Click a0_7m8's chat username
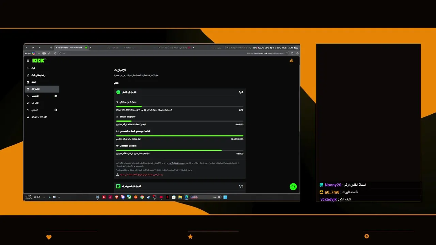Viewport: 436px width, 245px height. [332, 192]
